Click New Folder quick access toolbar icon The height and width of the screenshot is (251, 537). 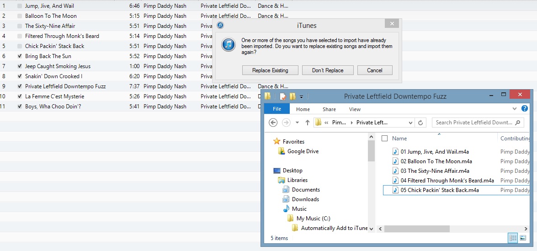(x=292, y=96)
